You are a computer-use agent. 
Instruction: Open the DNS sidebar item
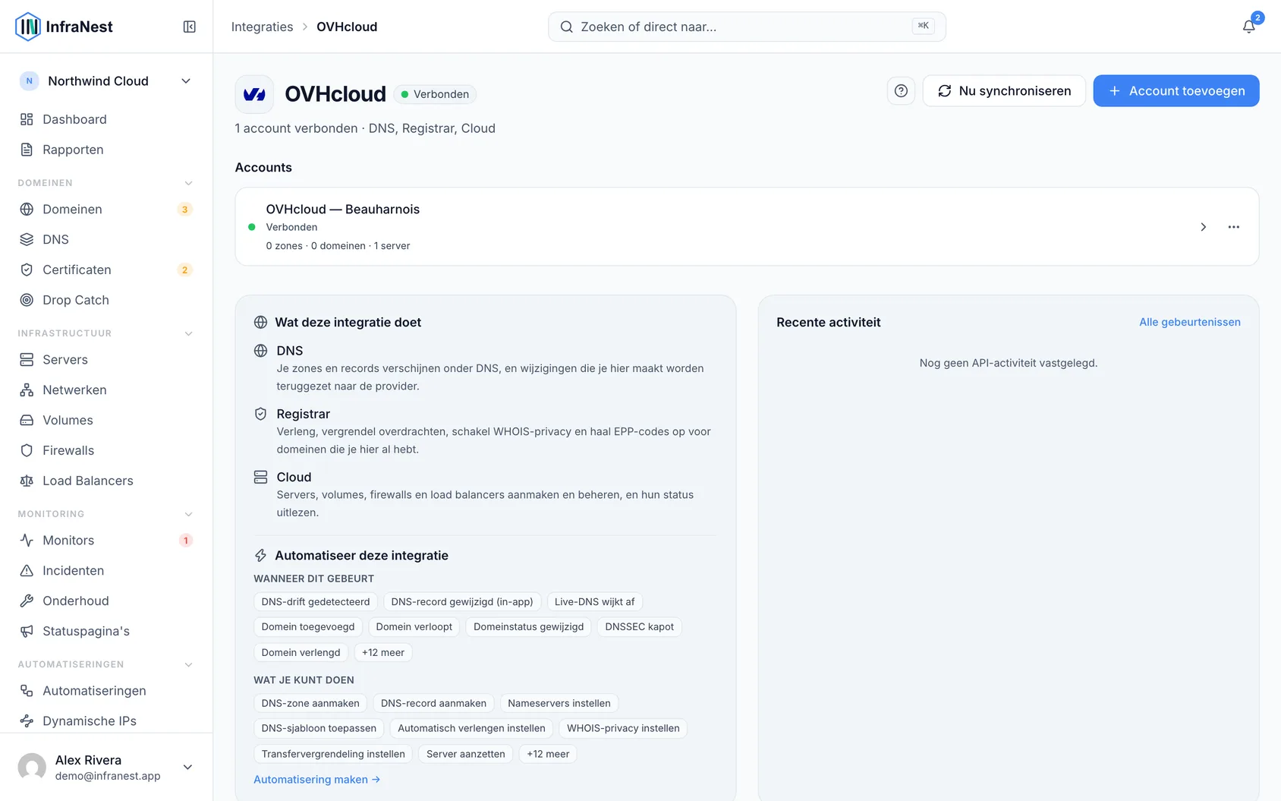(x=106, y=239)
